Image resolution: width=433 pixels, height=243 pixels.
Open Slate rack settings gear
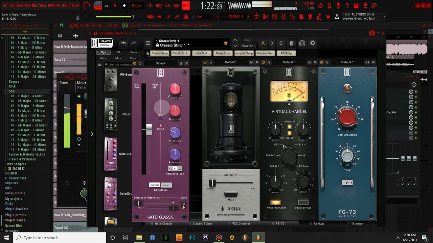coord(313,43)
